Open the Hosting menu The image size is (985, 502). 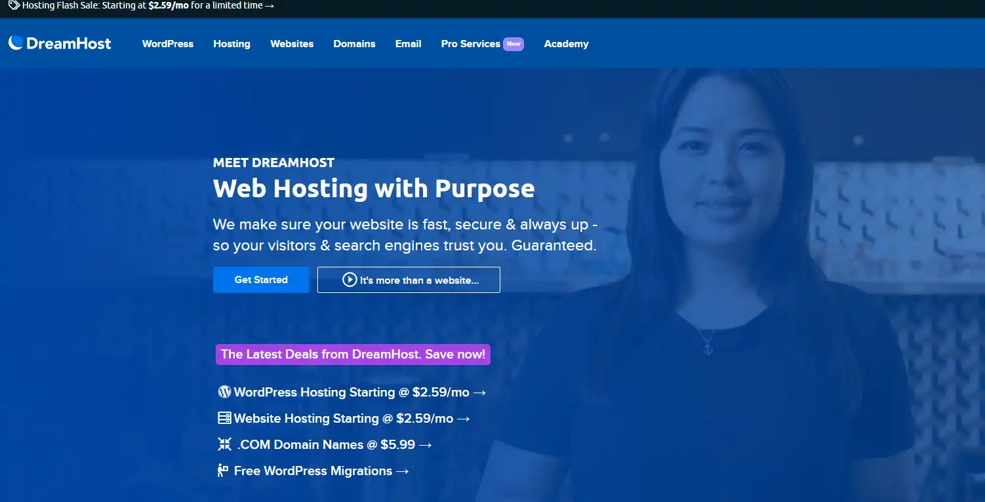pos(231,44)
